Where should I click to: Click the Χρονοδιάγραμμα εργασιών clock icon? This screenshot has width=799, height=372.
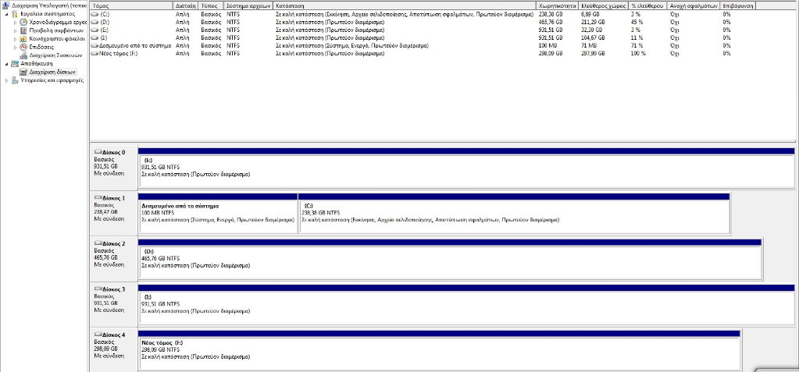[x=24, y=22]
